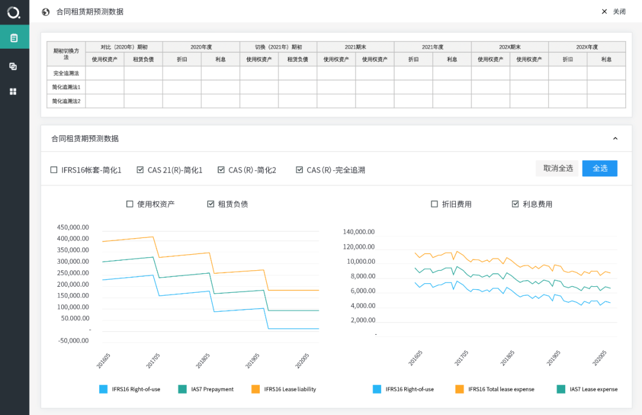Image resolution: width=642 pixels, height=415 pixels.
Task: Click 切换（2021年）期初 column header
Action: pos(278,47)
